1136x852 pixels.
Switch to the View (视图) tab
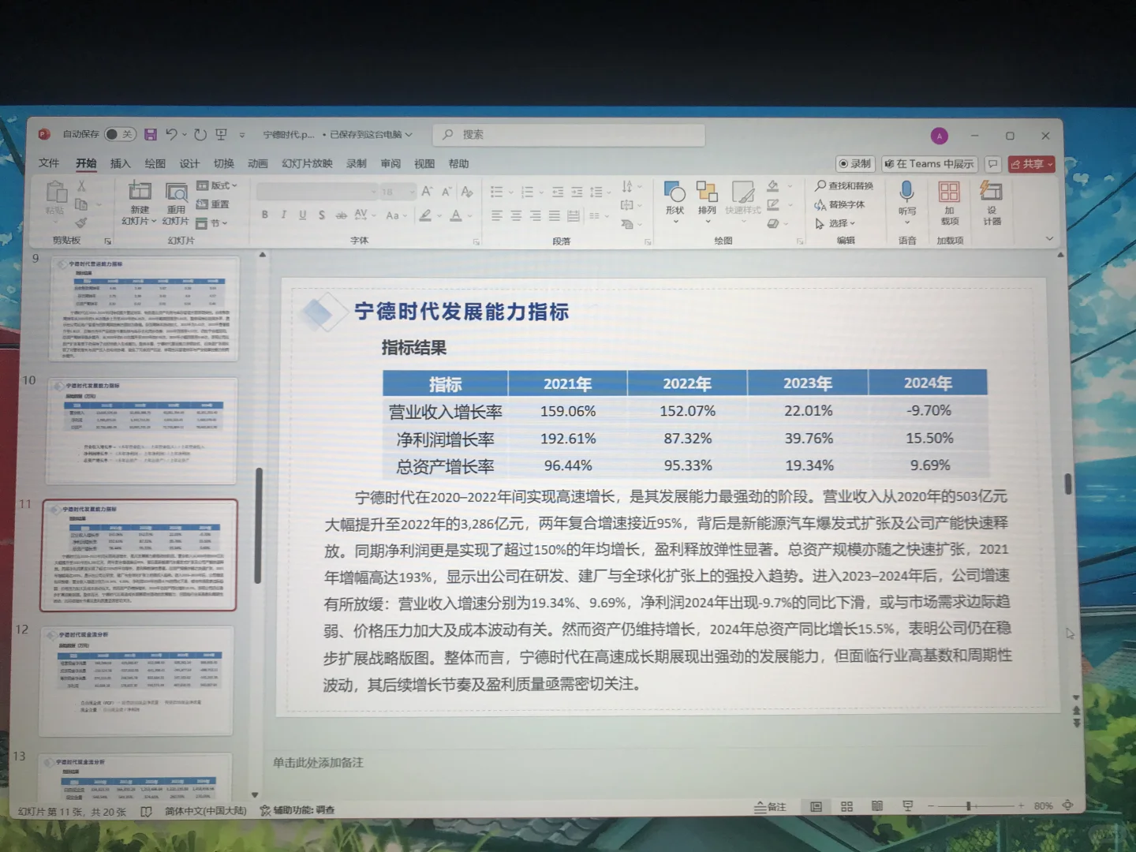[x=424, y=163]
